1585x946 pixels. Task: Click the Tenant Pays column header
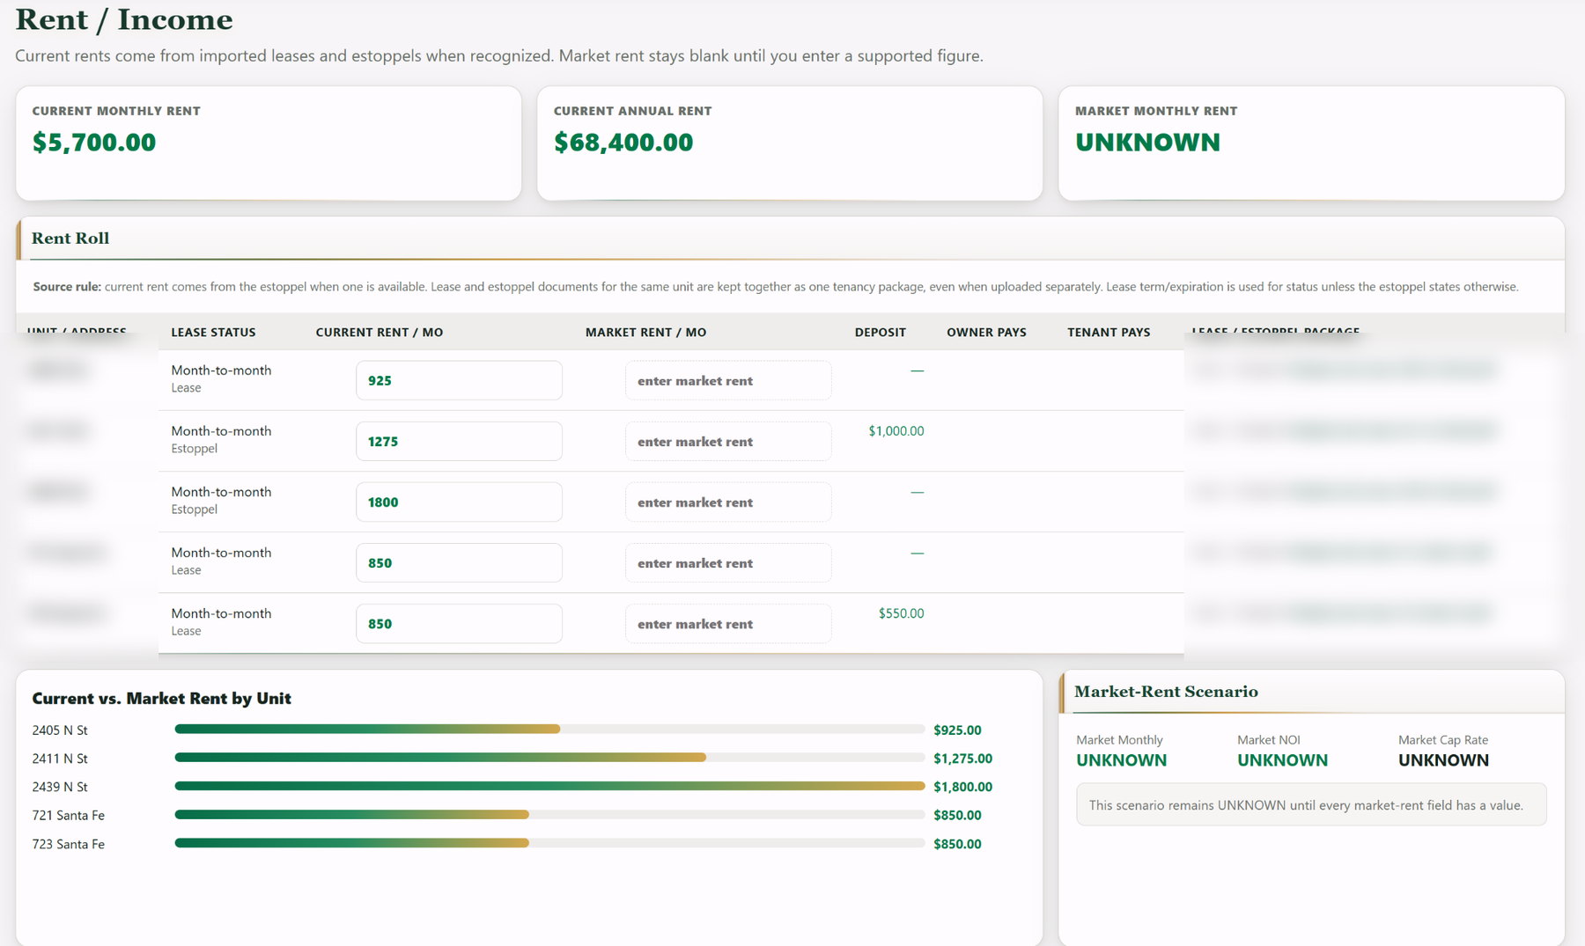[x=1109, y=333]
